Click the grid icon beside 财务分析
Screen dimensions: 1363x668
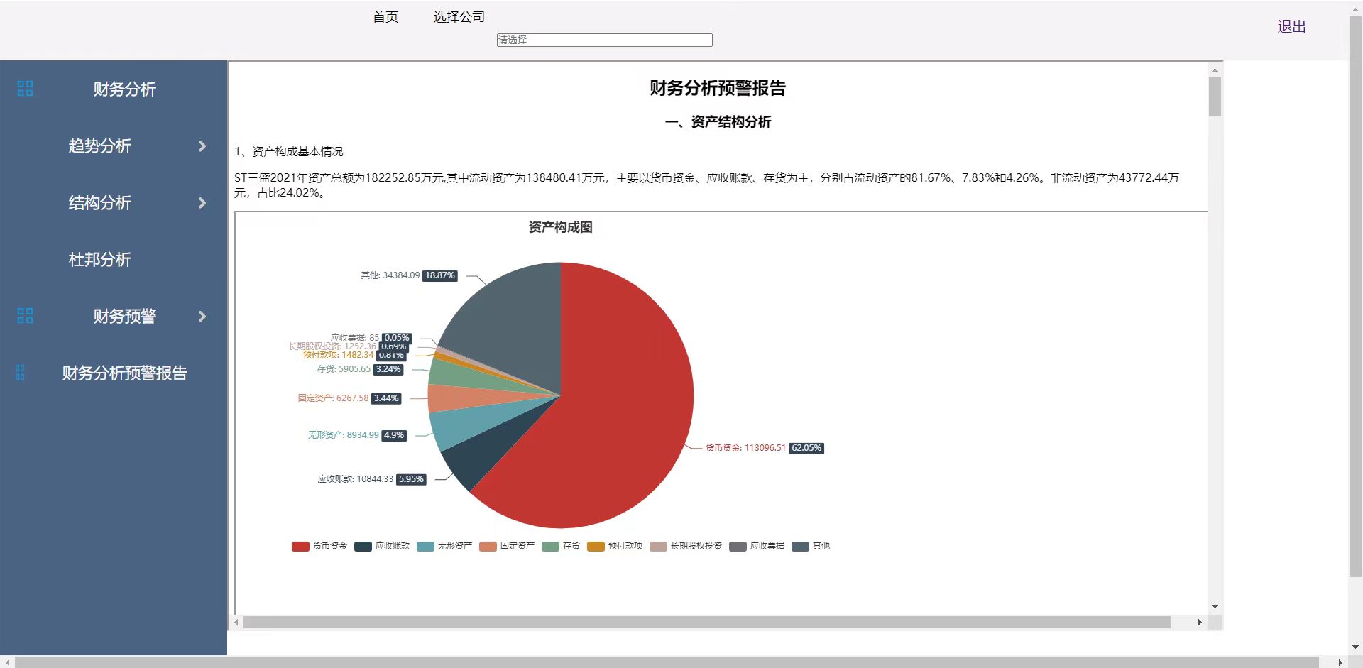(25, 89)
